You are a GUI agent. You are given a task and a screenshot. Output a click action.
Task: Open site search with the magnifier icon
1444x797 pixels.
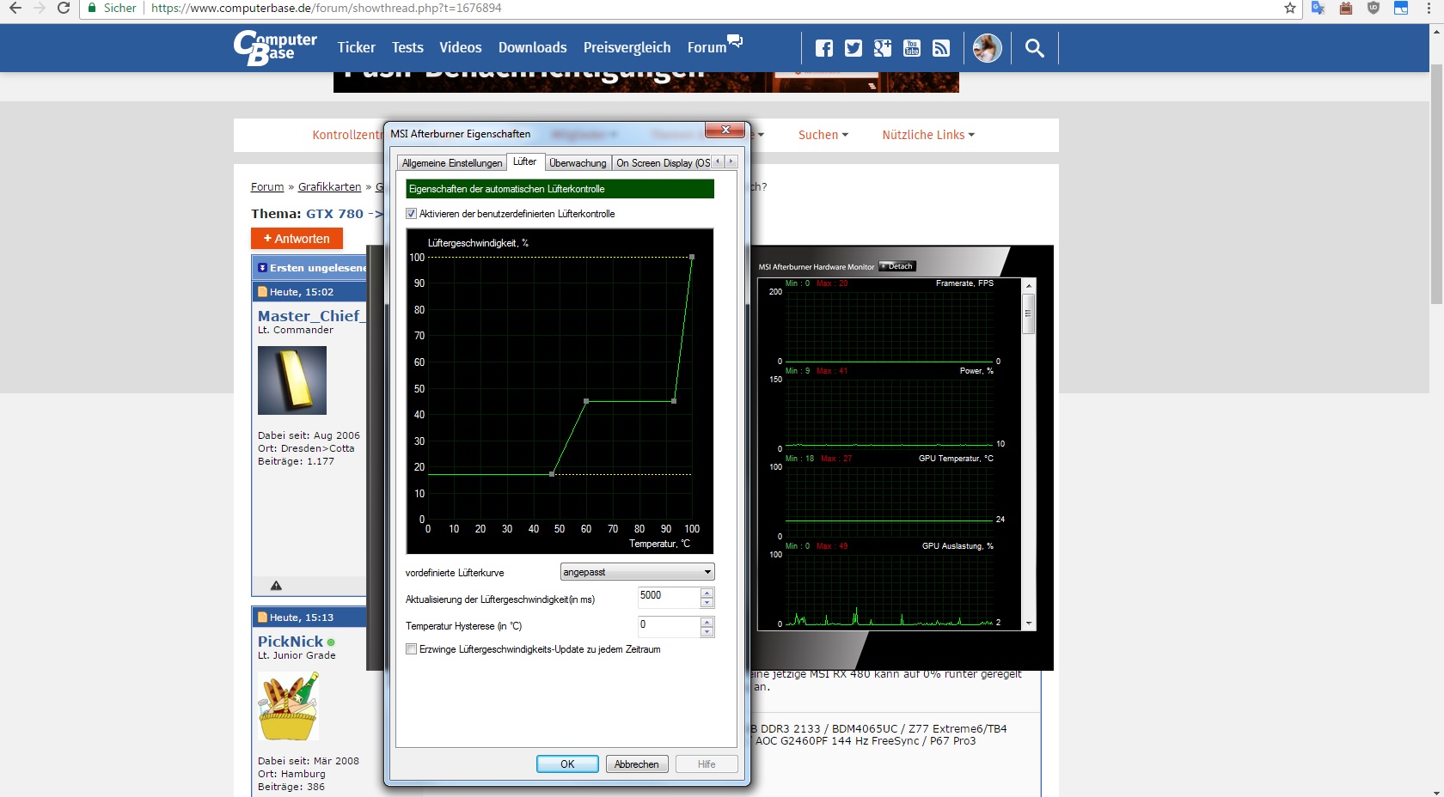click(x=1035, y=48)
